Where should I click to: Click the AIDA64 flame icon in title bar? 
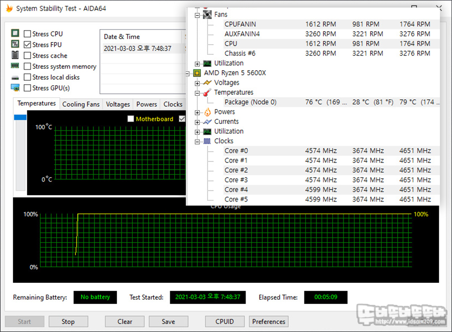[x=9, y=9]
